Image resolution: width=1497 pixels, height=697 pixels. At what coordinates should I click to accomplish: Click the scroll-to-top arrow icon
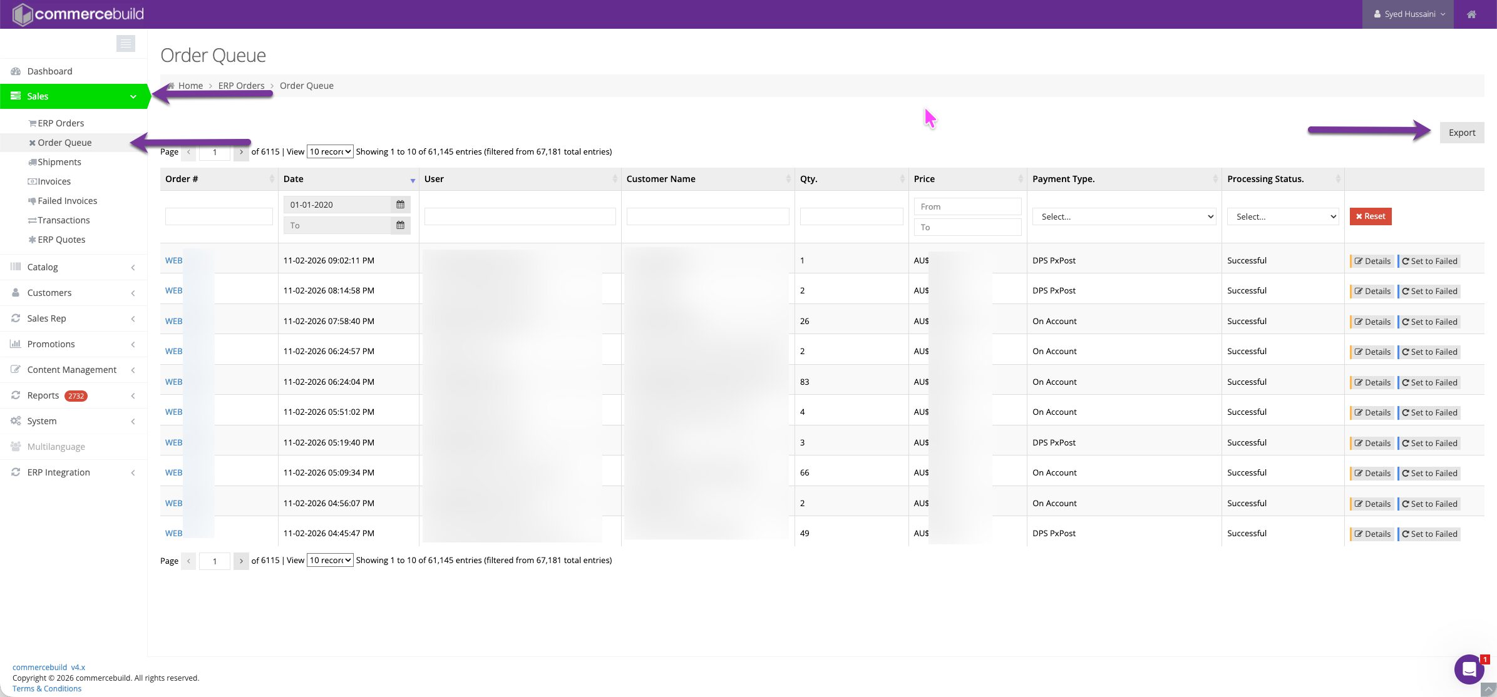tap(1488, 689)
